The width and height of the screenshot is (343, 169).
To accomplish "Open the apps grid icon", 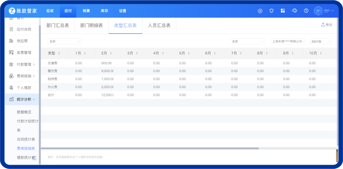I will [283, 11].
